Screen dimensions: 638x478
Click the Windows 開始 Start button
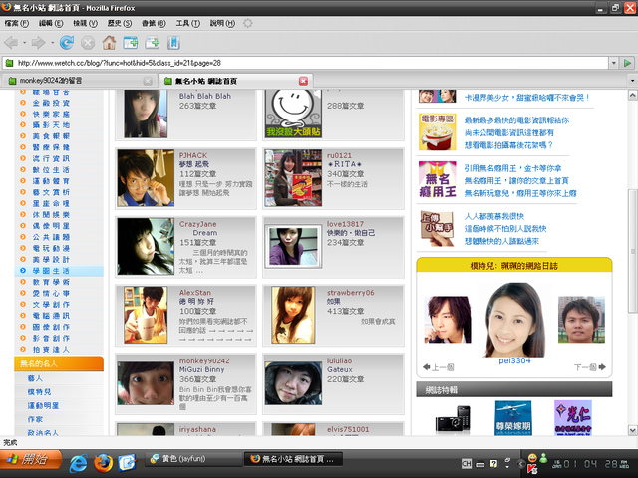(31, 460)
